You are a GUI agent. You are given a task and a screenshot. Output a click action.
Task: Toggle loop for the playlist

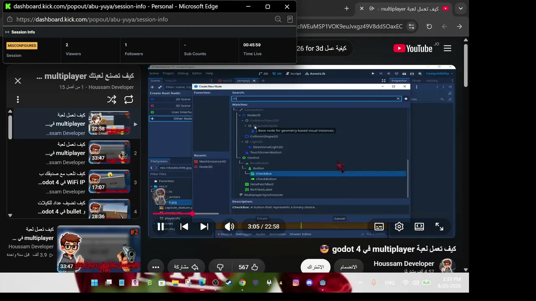129,99
